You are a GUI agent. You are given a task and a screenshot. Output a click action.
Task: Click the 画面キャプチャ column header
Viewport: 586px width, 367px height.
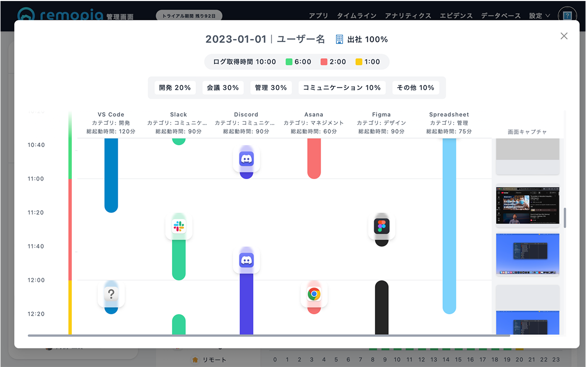[x=527, y=132]
